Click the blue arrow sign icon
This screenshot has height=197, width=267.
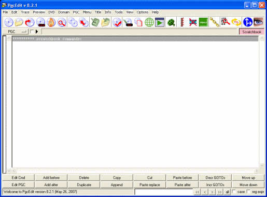pyautogui.click(x=248, y=22)
